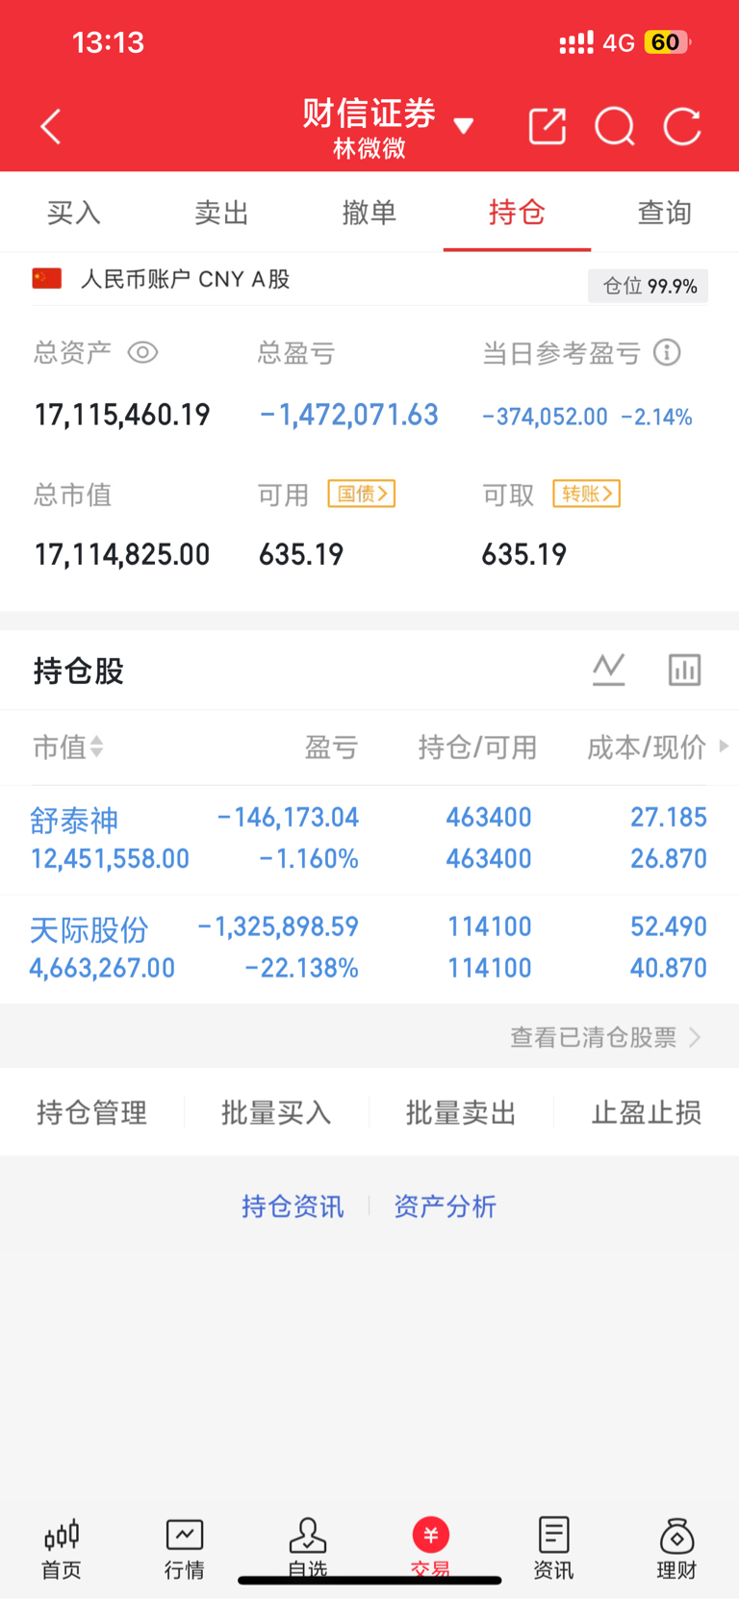Tap total assets value 17,115,460.19
739x1599 pixels.
tap(122, 415)
